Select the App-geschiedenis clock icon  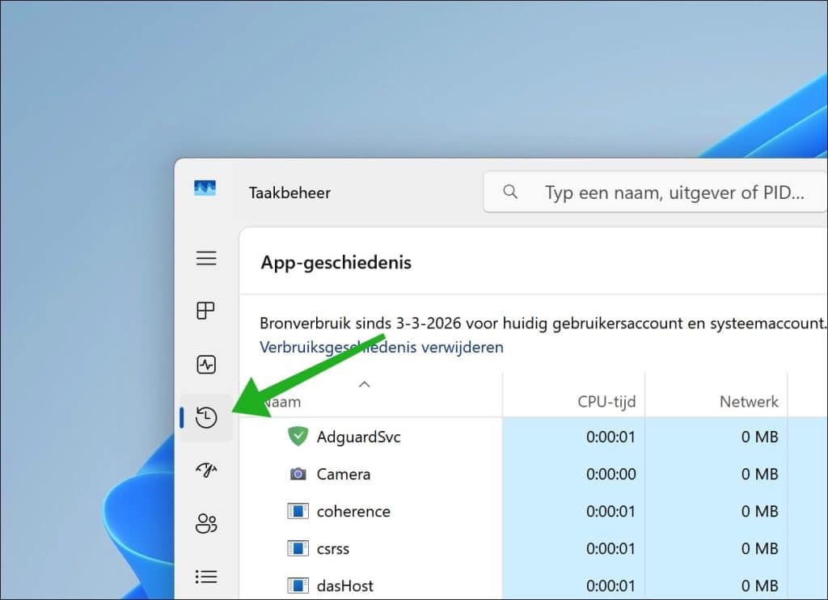(206, 418)
